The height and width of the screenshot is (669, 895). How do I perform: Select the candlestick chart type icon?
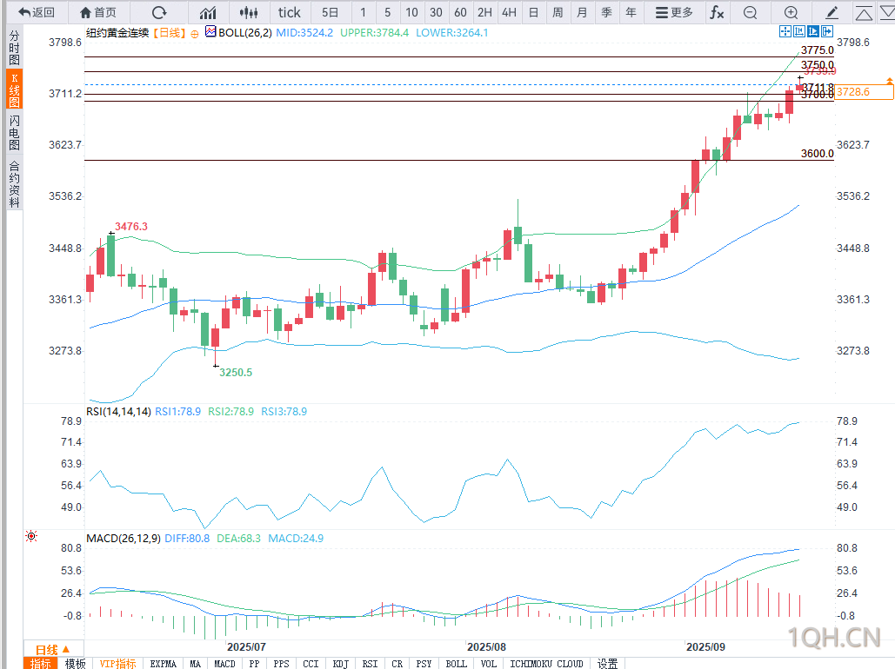click(250, 12)
